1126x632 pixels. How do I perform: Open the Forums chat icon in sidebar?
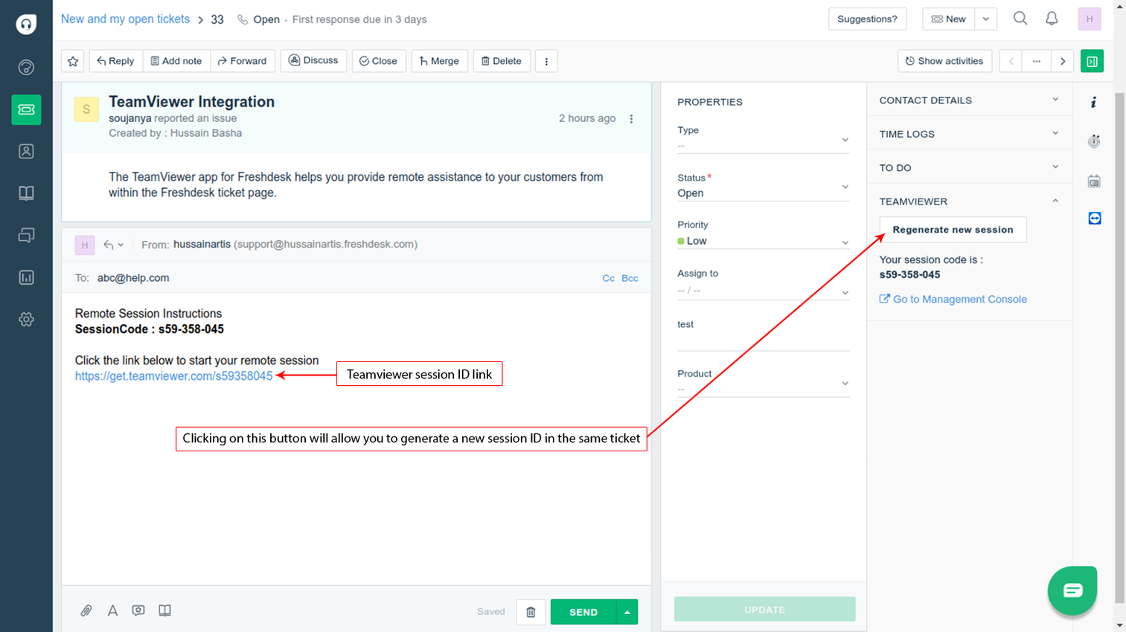click(26, 235)
